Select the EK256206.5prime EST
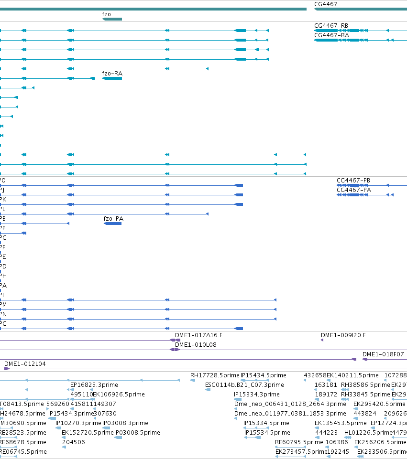 pyautogui.click(x=380, y=442)
